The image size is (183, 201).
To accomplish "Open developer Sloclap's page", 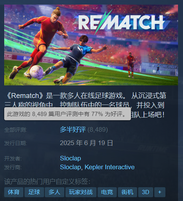I will (x=70, y=158).
